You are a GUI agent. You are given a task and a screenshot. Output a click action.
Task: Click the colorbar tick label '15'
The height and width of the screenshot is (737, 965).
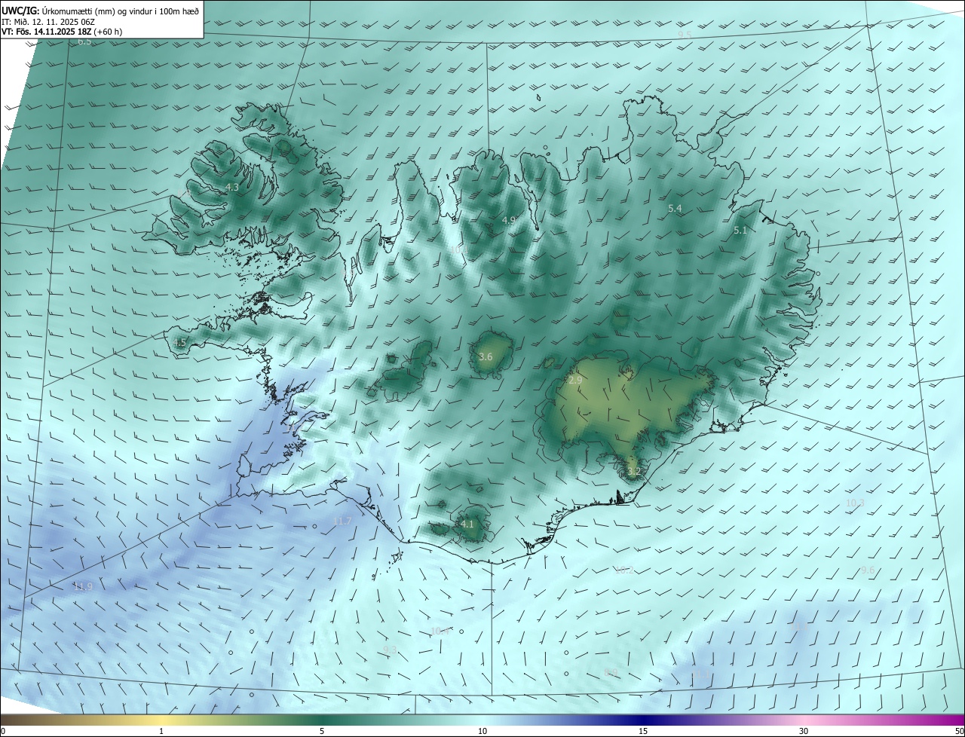643,731
